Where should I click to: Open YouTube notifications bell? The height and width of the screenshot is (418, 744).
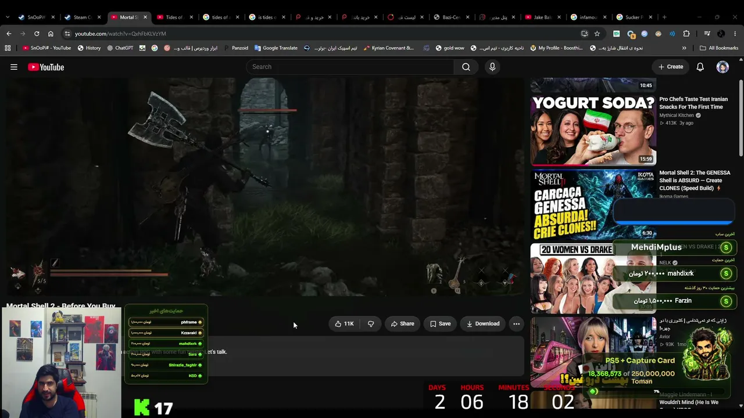click(x=700, y=67)
